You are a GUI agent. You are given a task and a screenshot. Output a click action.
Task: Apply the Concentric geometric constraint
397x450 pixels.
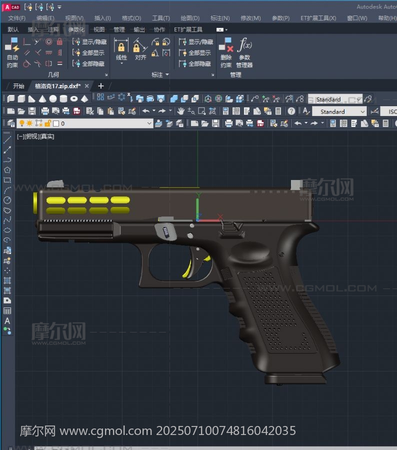(x=49, y=42)
